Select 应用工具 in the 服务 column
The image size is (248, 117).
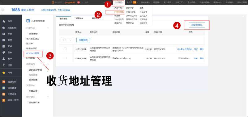[x=143, y=16]
